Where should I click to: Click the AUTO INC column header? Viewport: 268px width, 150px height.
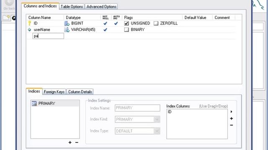(117, 17)
